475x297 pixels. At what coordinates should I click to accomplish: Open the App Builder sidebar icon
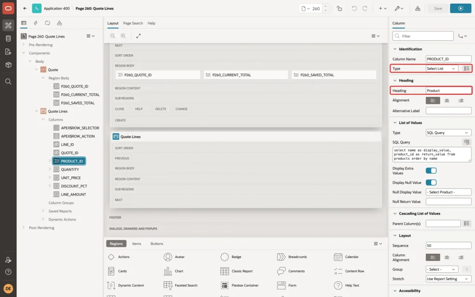[x=8, y=25]
